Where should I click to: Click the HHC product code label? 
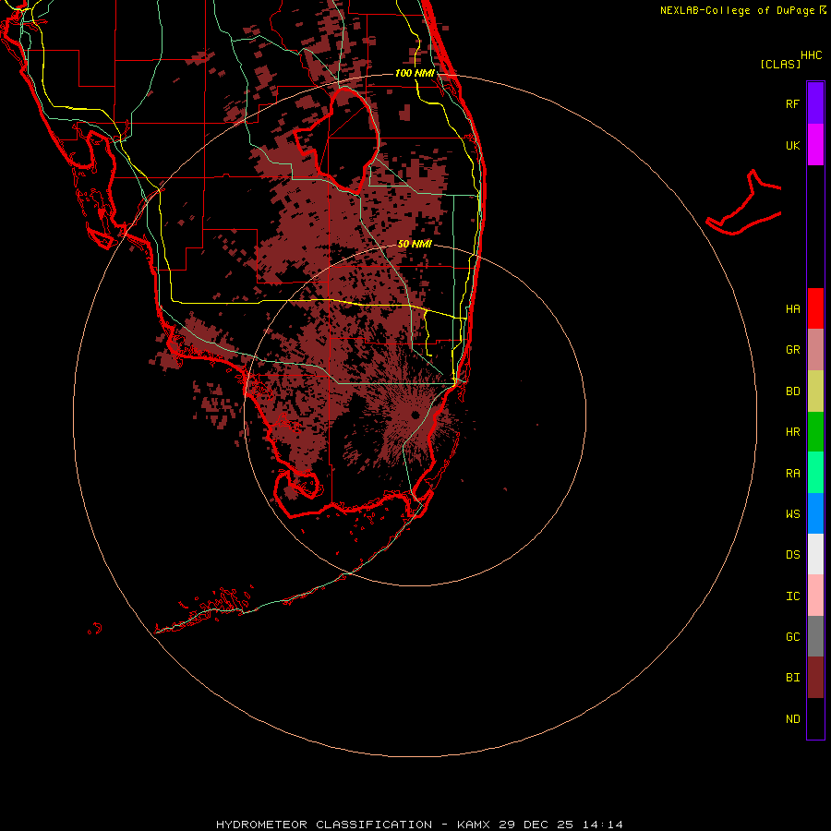pos(811,55)
